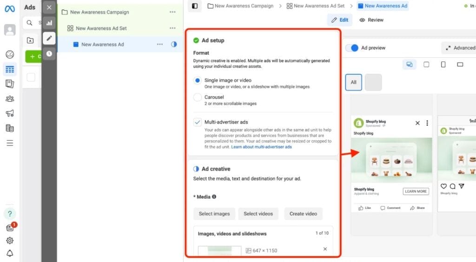
Task: Select the landscape preview icon
Action: coord(460,64)
